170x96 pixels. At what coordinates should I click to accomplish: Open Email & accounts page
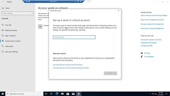[x=11, y=30]
